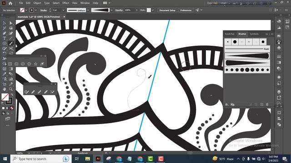Open the Effect menu
291x163 pixels.
click(65, 3)
